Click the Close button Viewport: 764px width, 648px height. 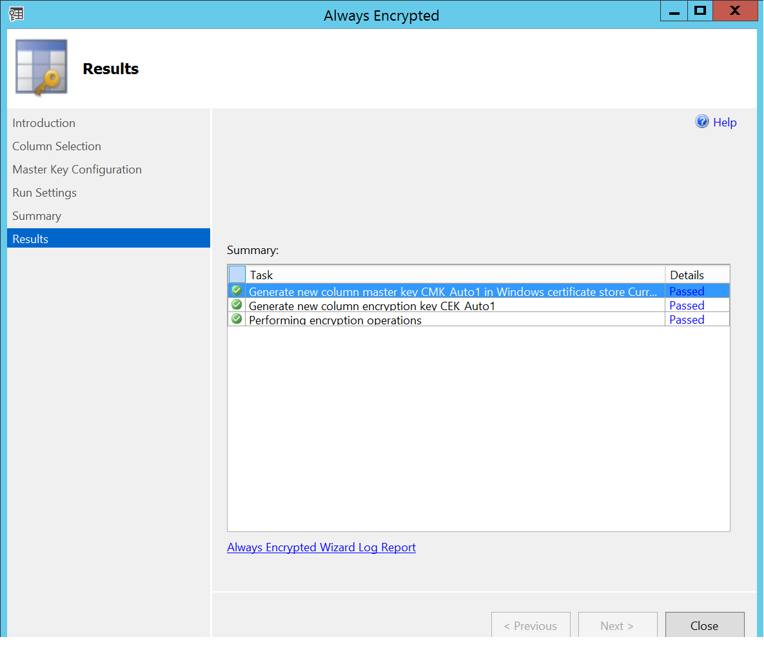coord(705,625)
